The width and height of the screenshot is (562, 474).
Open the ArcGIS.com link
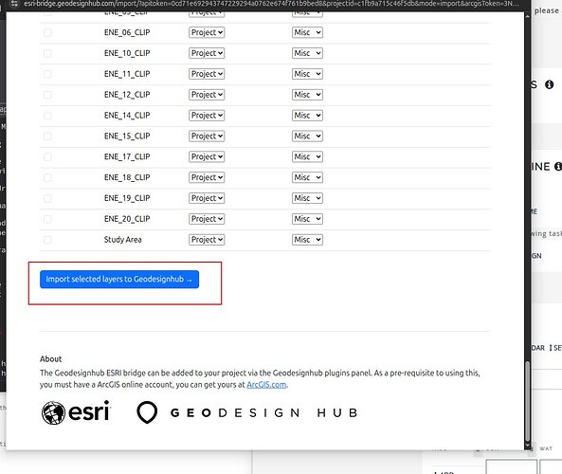pyautogui.click(x=266, y=385)
